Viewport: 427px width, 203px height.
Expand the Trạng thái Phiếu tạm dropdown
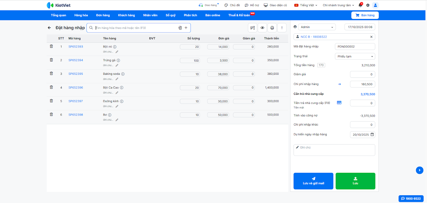click(355, 56)
